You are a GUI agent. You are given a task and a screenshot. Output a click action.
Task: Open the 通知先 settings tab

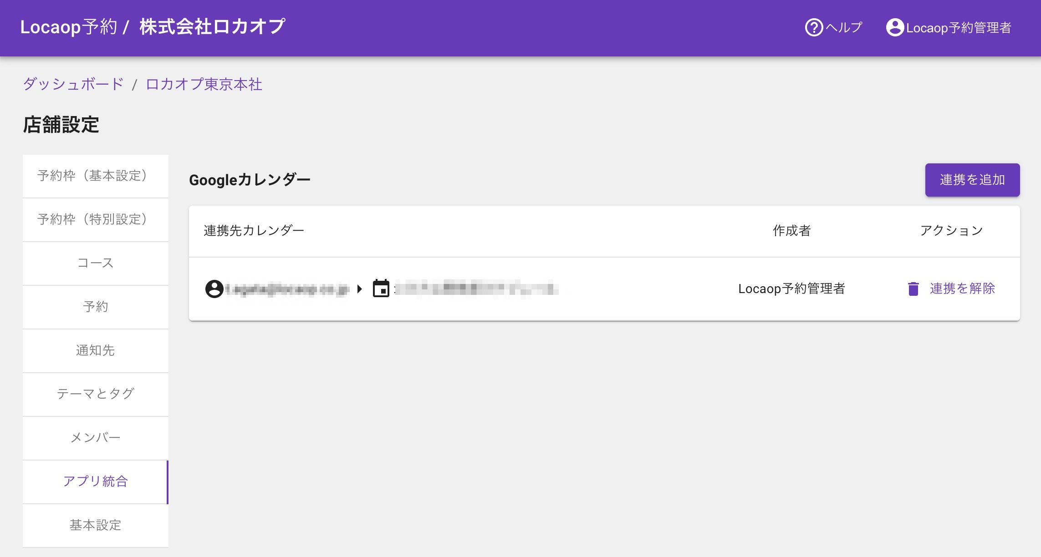pyautogui.click(x=96, y=350)
